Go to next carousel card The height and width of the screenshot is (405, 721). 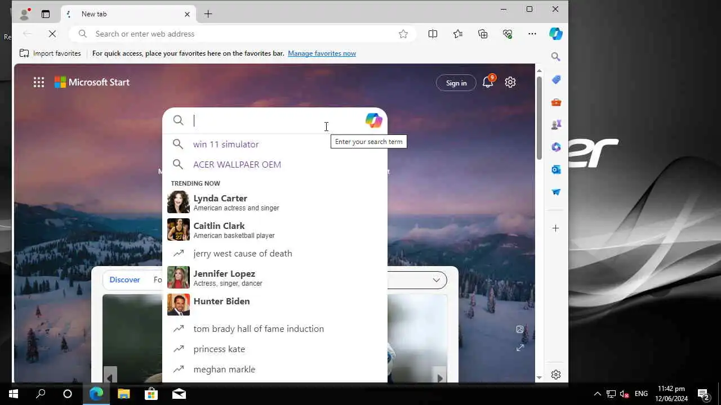(x=440, y=377)
